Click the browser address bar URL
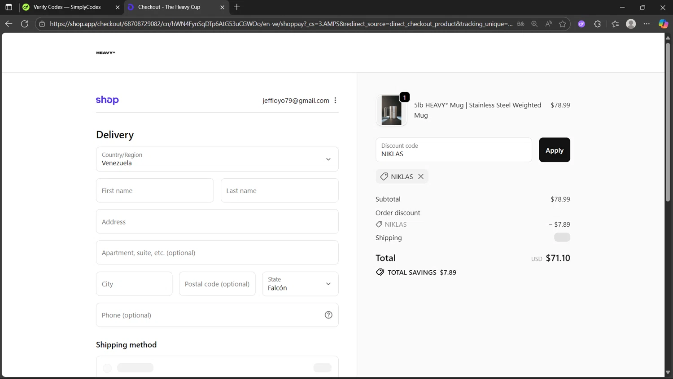The width and height of the screenshot is (673, 379). [281, 24]
